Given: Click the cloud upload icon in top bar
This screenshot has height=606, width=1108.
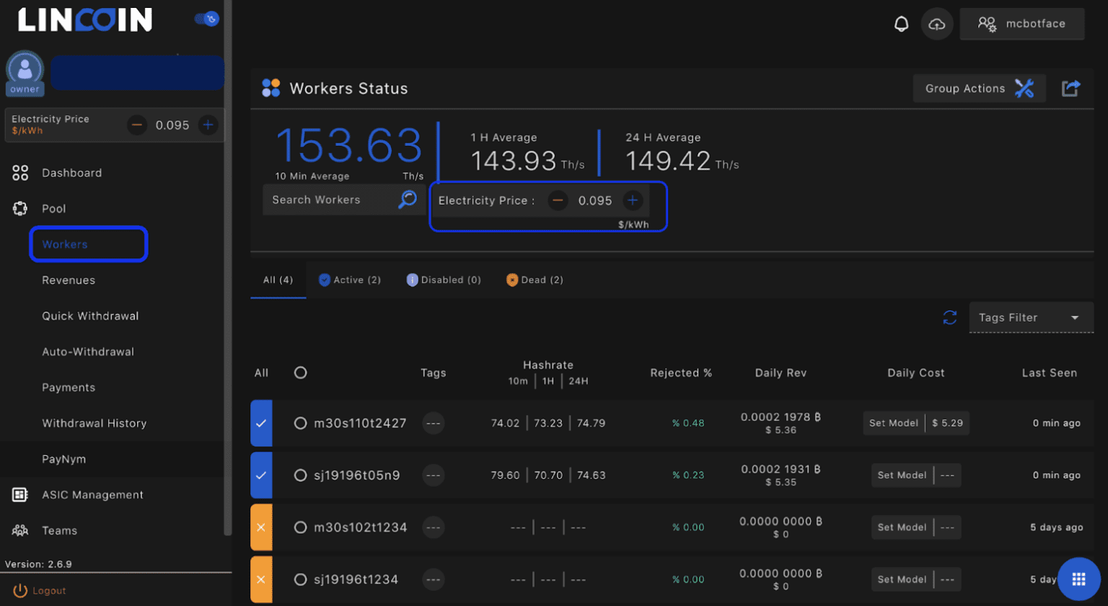Looking at the screenshot, I should point(937,23).
